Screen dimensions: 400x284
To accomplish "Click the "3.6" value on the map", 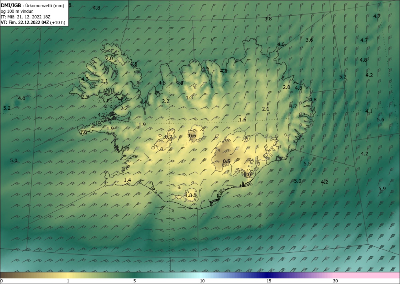I will coord(309,40).
